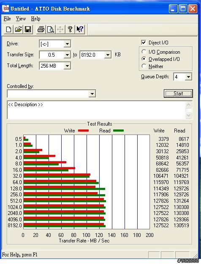Open the Queue Depth dropdown
Image resolution: width=201 pixels, height=264 pixels.
pyautogui.click(x=188, y=77)
